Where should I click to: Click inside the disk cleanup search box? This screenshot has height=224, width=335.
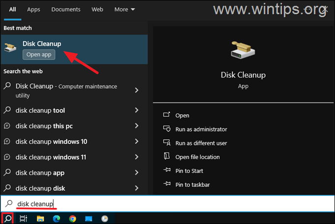[167, 203]
